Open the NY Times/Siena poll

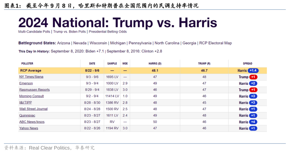point(31,77)
